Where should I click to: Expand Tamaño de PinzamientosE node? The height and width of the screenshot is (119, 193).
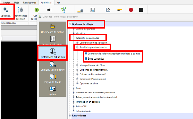point(77,79)
